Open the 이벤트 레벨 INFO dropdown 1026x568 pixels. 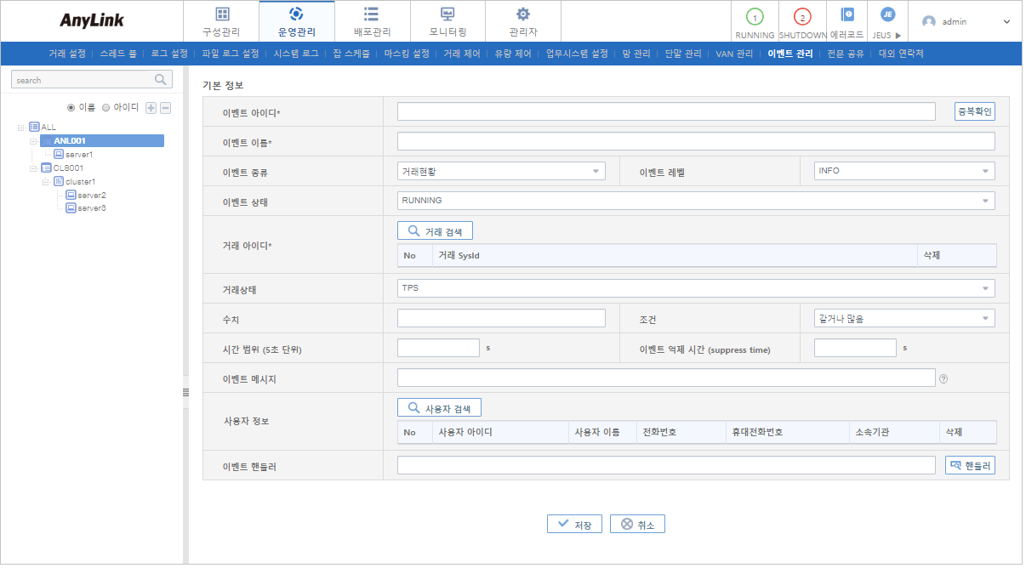pos(987,170)
